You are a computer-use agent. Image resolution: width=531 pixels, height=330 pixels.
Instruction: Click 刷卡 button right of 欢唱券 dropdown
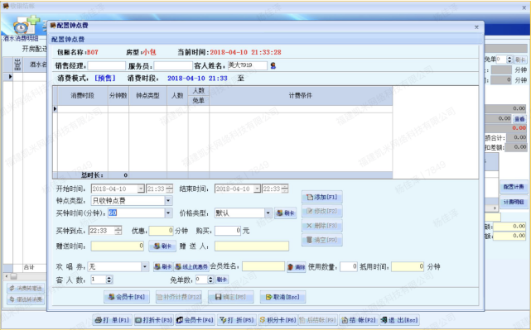click(163, 267)
